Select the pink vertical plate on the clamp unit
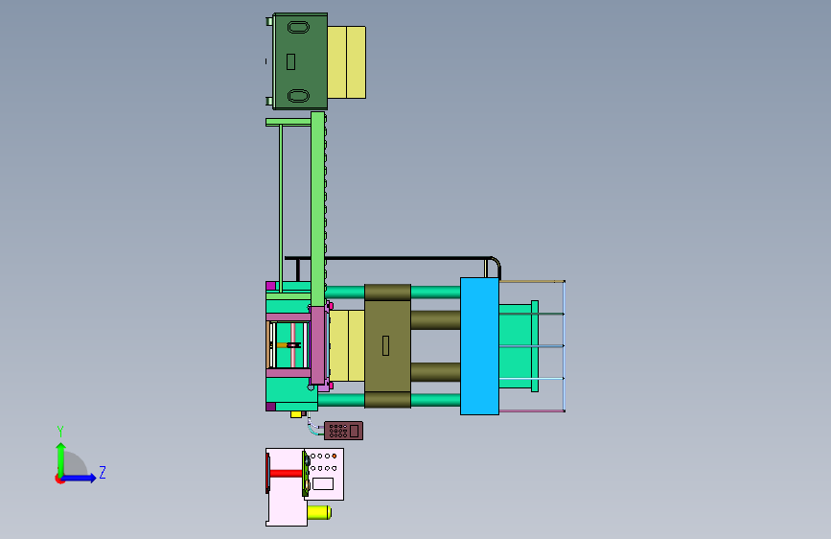Image resolution: width=831 pixels, height=539 pixels. [x=317, y=345]
